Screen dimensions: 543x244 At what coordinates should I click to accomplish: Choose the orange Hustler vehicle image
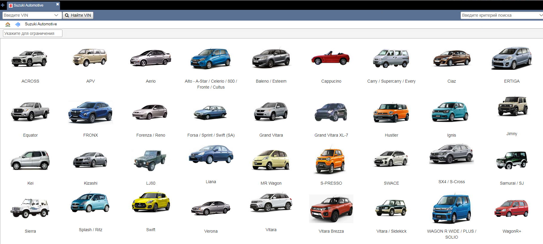tap(391, 113)
